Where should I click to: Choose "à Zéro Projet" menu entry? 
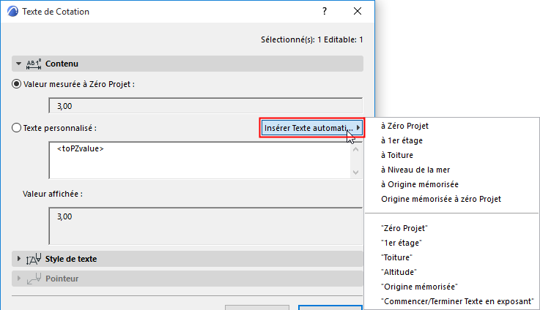click(x=404, y=126)
